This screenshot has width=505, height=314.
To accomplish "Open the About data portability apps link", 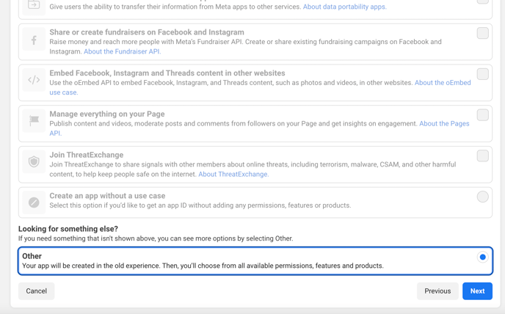I will coord(344,7).
